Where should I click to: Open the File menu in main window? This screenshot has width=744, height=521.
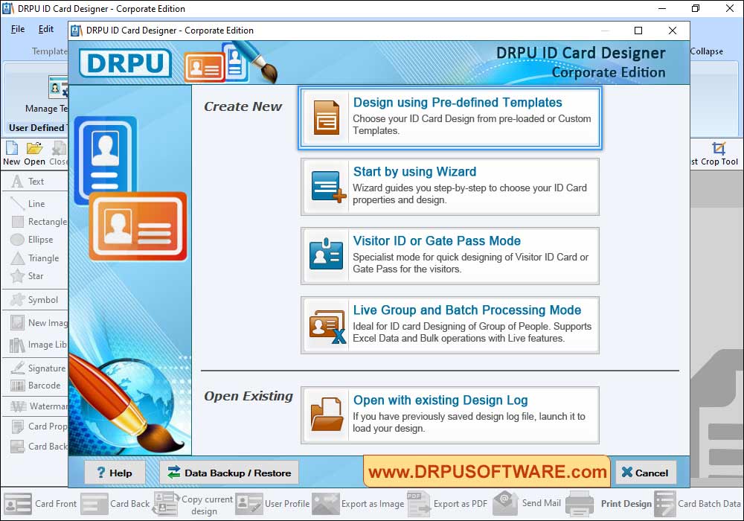point(18,29)
